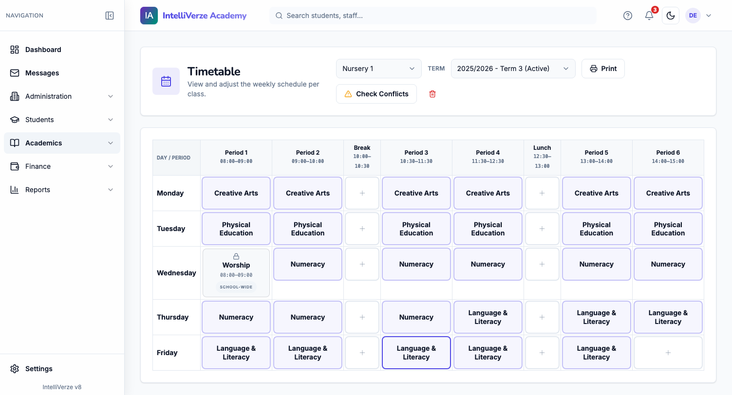
Task: Open the 2025/2026 Term 3 dropdown
Action: (513, 69)
